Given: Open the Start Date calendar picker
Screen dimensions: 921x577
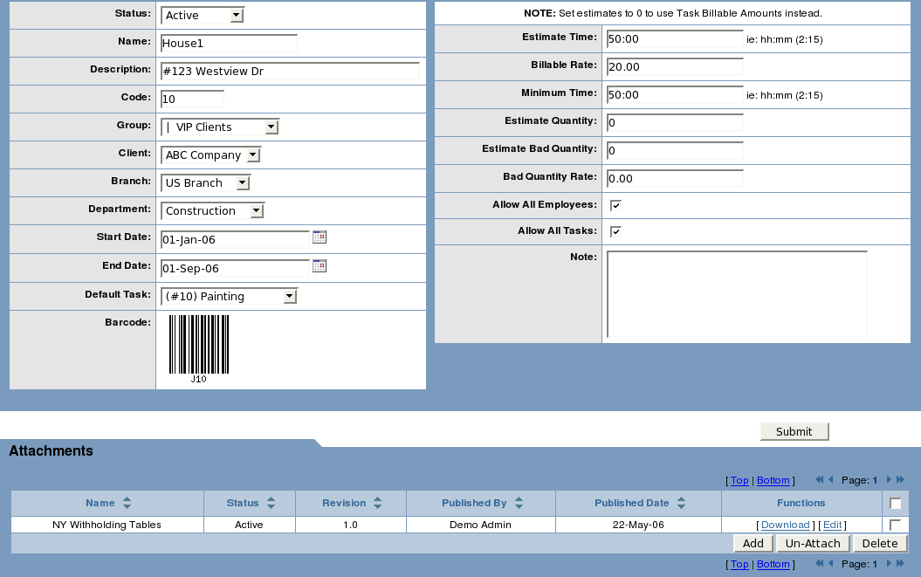Looking at the screenshot, I should coord(320,237).
